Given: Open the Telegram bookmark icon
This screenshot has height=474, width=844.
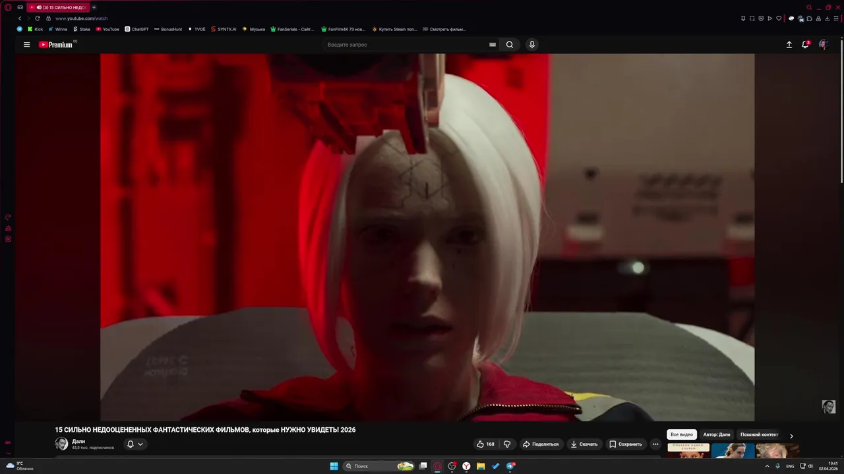Looking at the screenshot, I should (19, 29).
